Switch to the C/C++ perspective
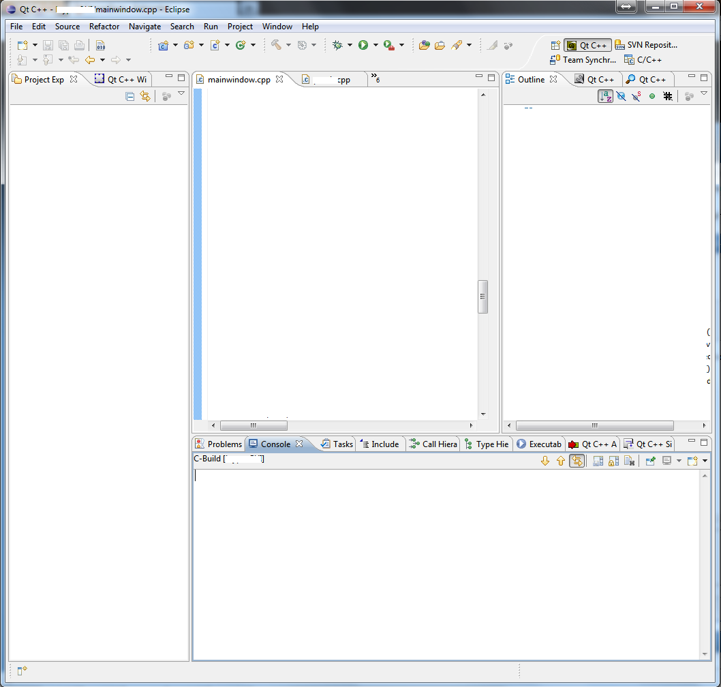The image size is (721, 687). (x=643, y=60)
